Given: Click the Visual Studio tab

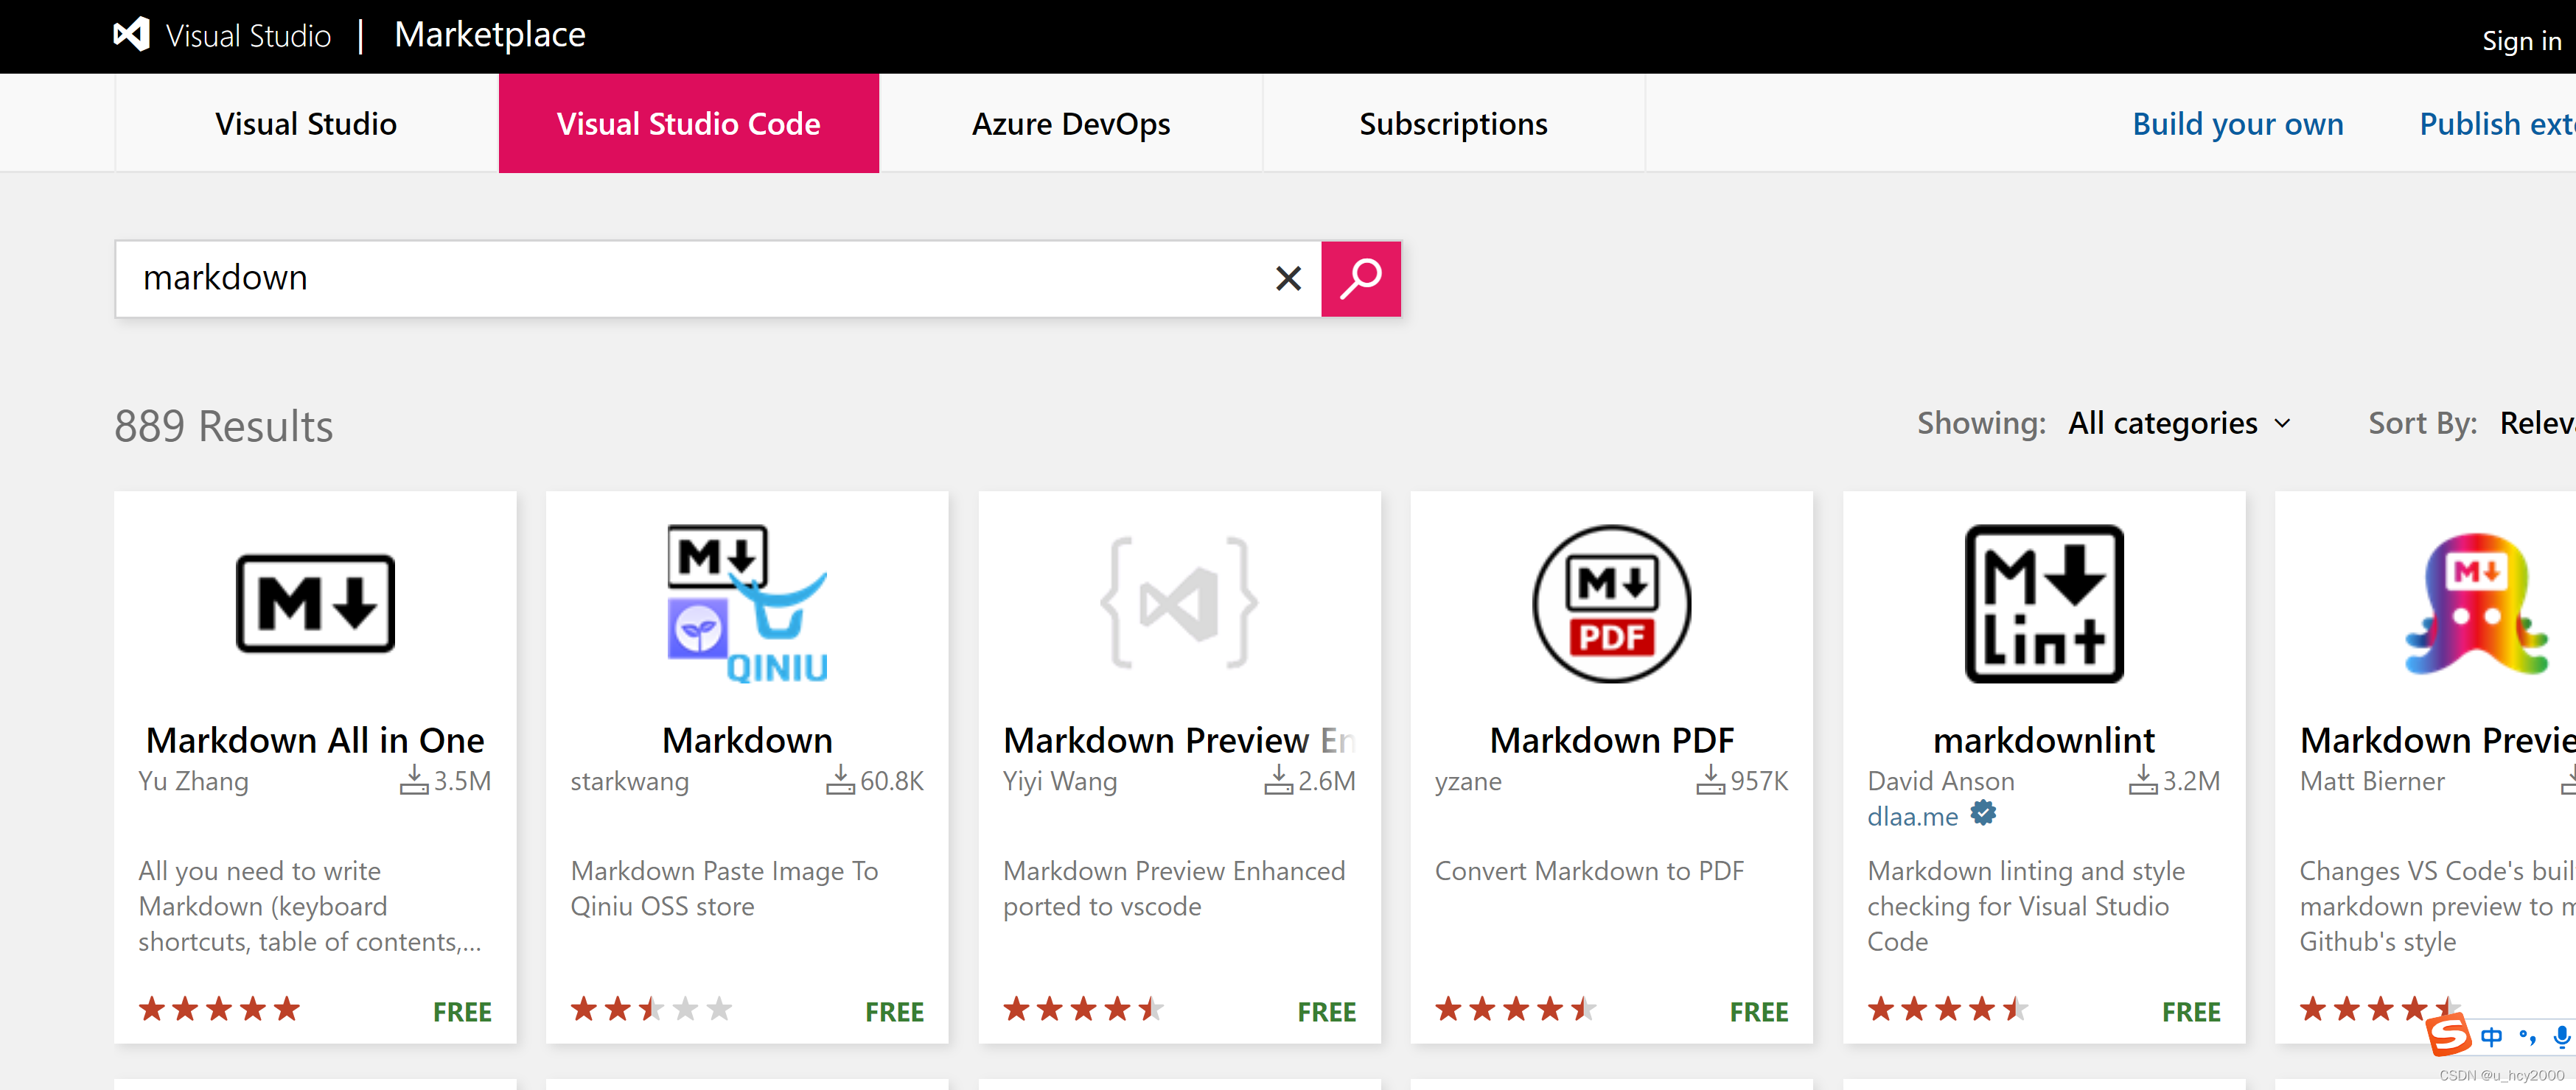Looking at the screenshot, I should pos(306,122).
